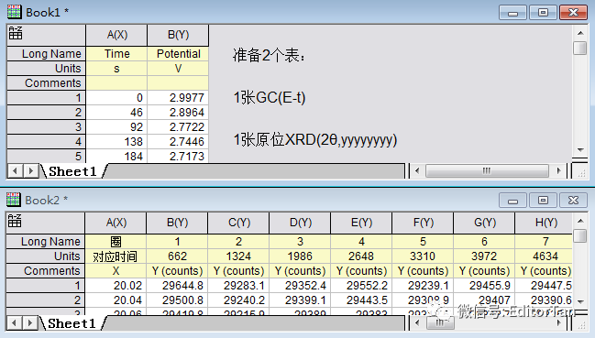Click cell with value 29443.5

pos(361,300)
